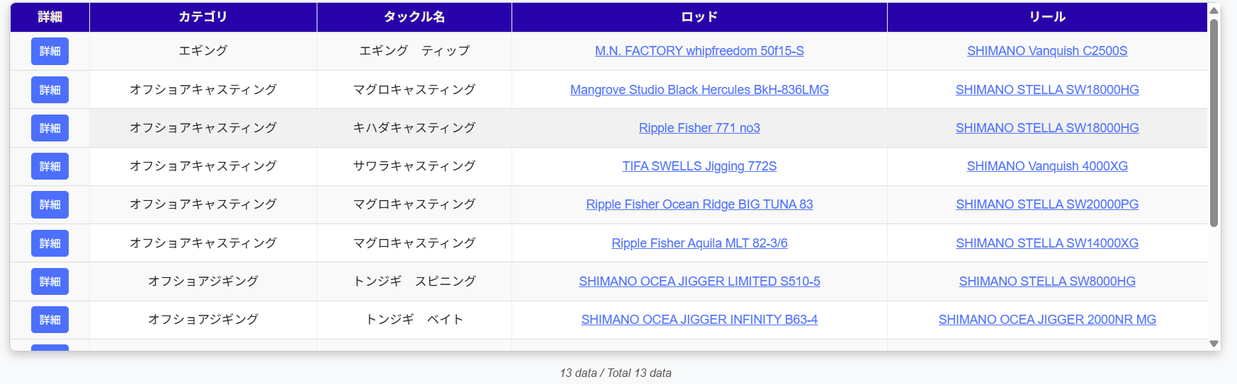Open SHIMANO Vanquish C2500S reel link
The width and height of the screenshot is (1237, 384).
coord(1046,51)
